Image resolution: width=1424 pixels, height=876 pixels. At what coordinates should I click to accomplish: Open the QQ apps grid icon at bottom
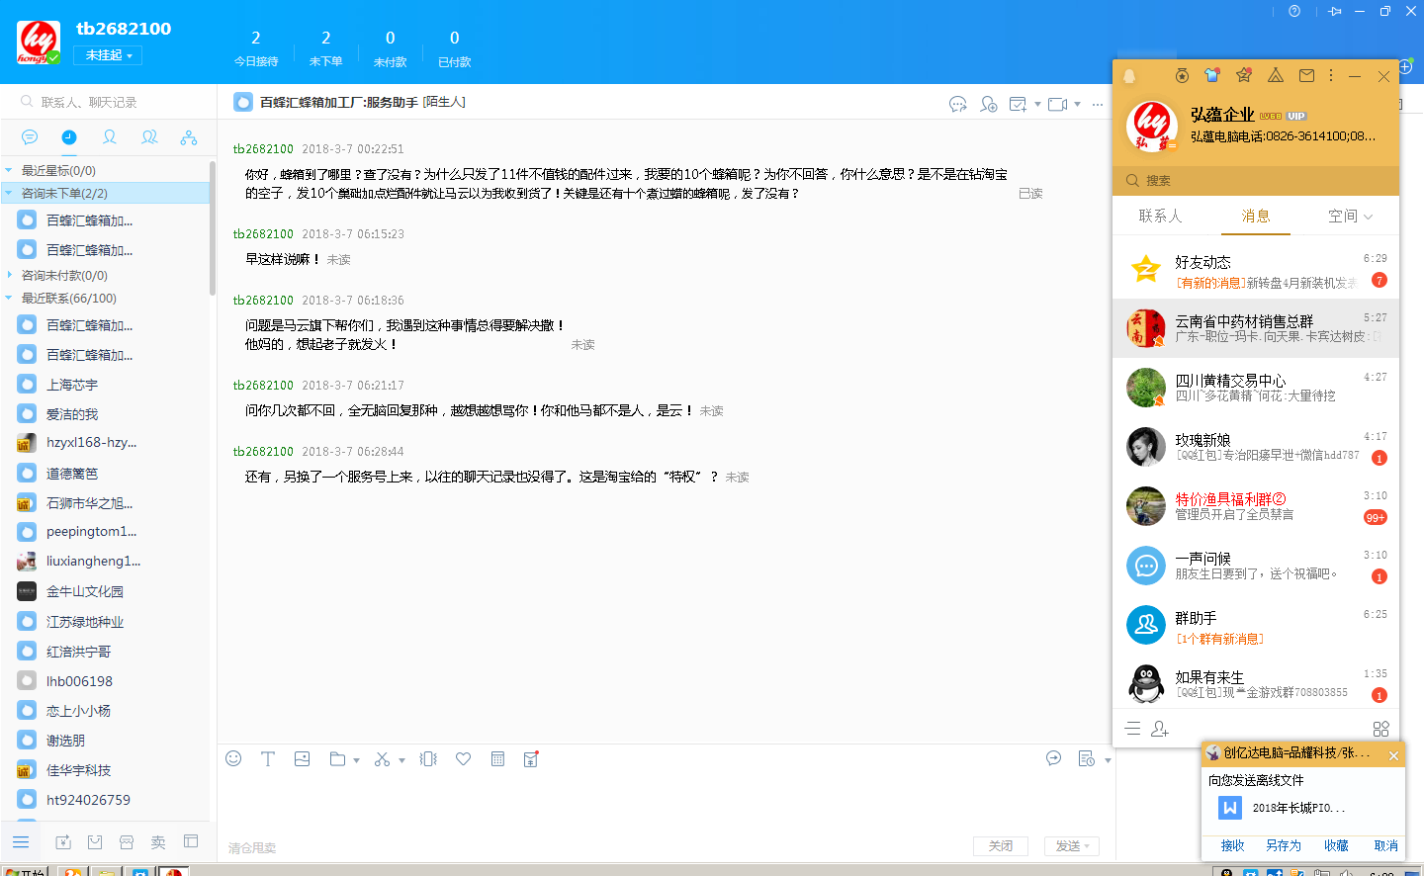[1381, 729]
